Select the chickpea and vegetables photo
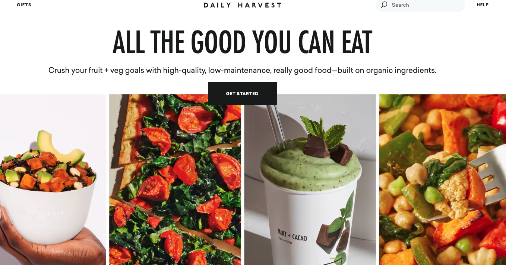The width and height of the screenshot is (506, 275). [443, 179]
